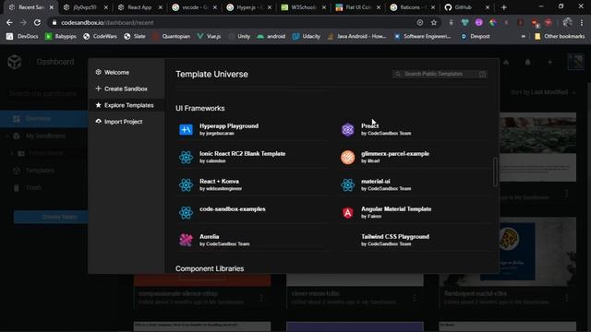The height and width of the screenshot is (332, 591).
Task: Click the plus icon in dashboard header
Action: [550, 62]
